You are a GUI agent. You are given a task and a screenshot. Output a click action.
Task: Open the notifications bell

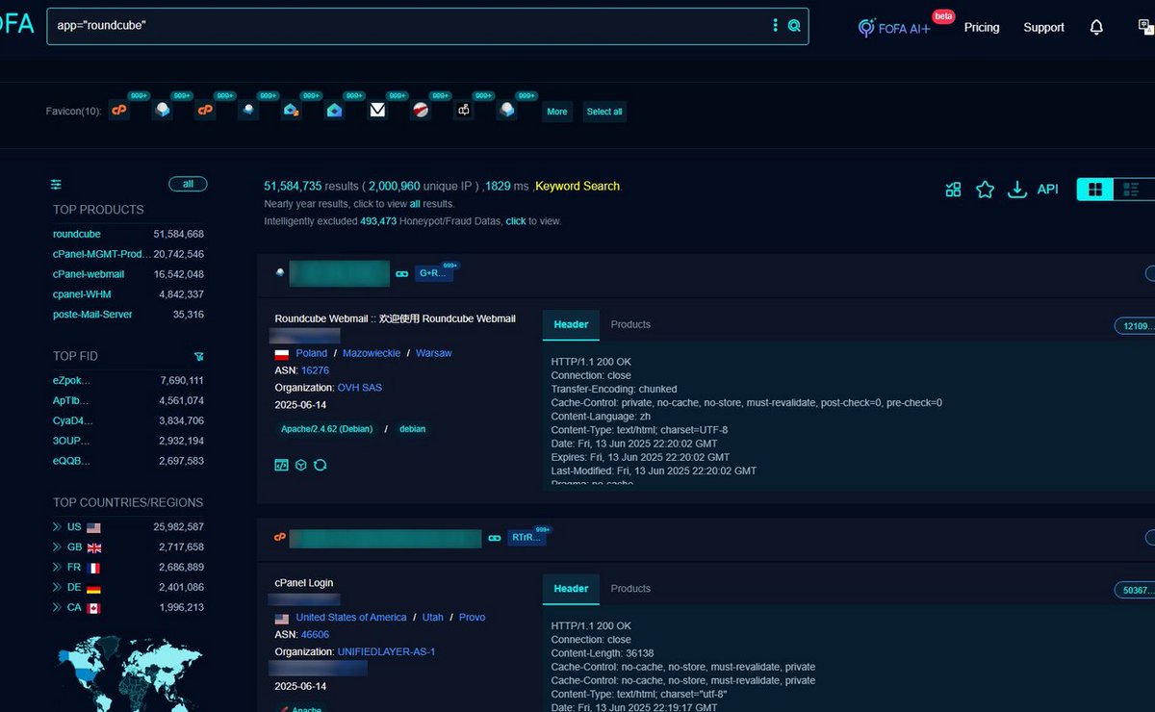1096,27
